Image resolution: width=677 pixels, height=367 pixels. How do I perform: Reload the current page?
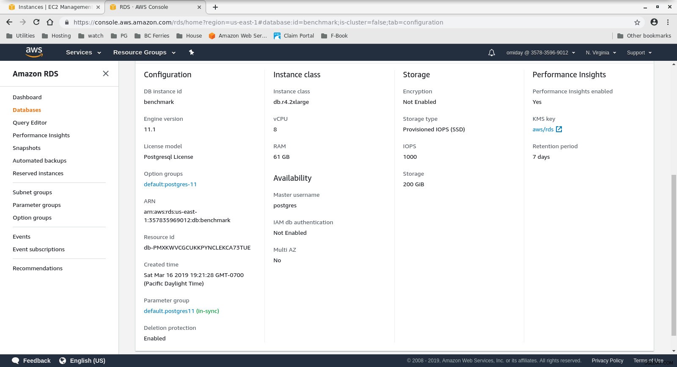pyautogui.click(x=36, y=22)
